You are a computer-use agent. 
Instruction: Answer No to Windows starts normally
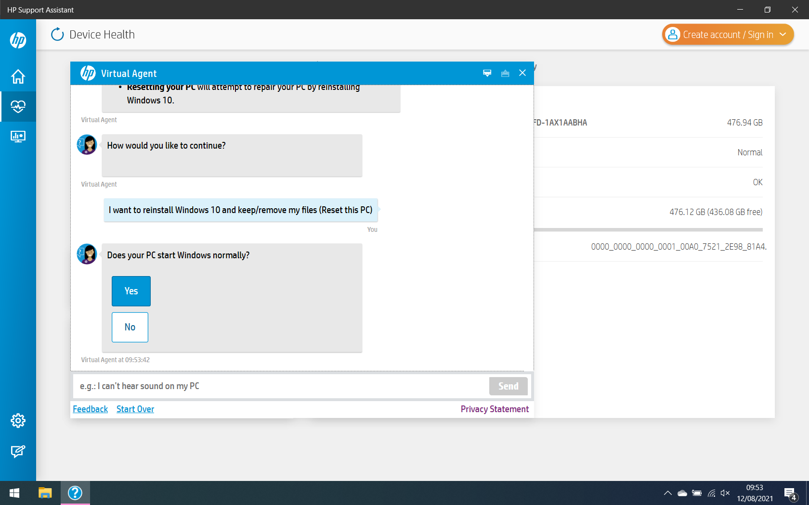coord(130,327)
